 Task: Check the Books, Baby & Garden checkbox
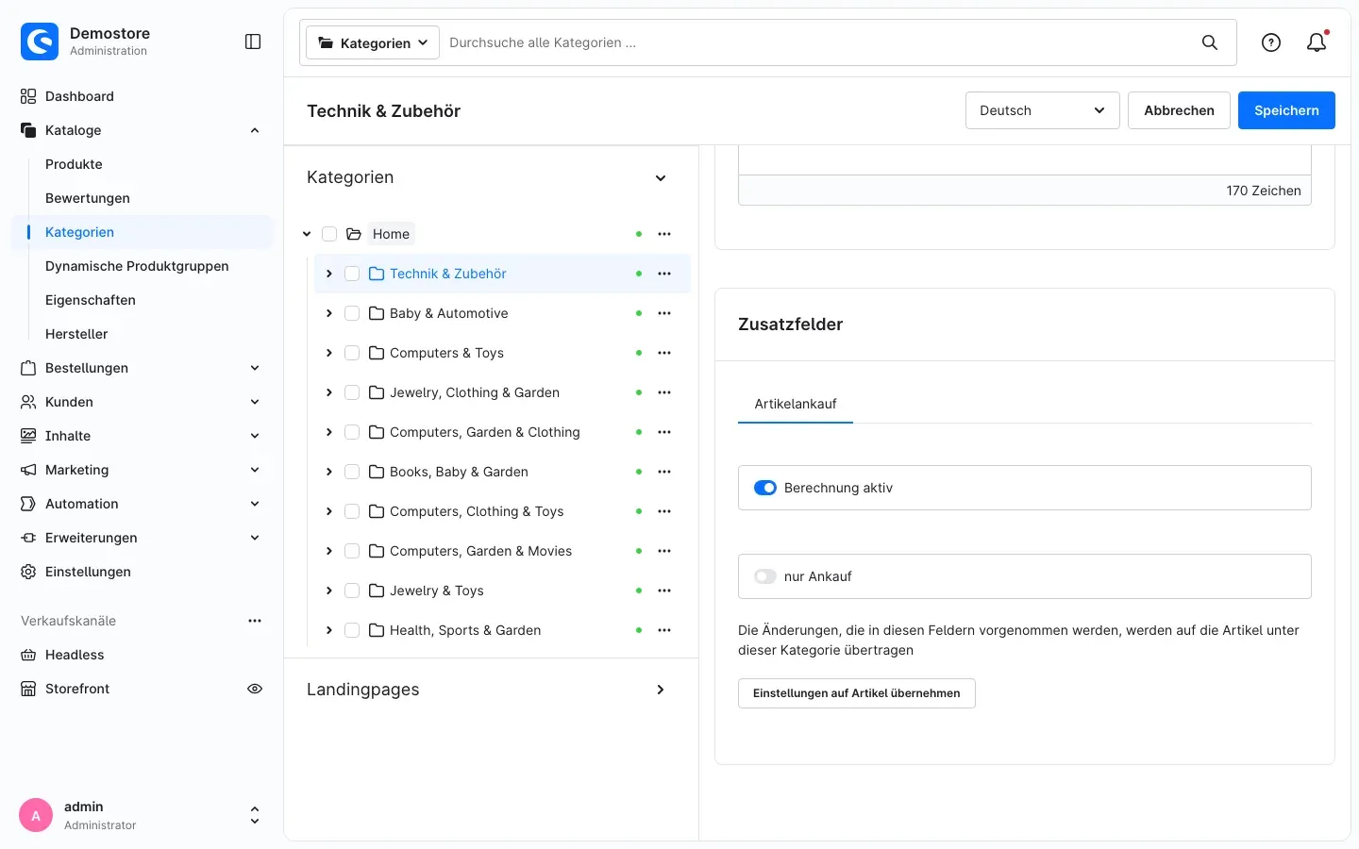coord(352,472)
